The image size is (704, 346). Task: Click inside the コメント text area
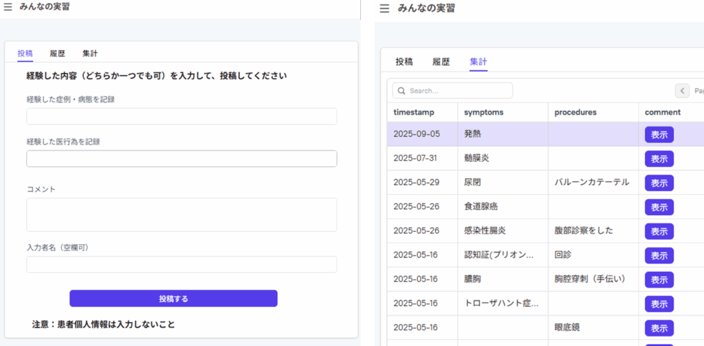[x=181, y=215]
